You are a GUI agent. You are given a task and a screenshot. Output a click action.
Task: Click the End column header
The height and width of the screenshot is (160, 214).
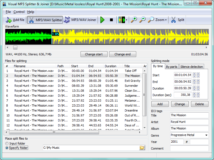point(95,66)
